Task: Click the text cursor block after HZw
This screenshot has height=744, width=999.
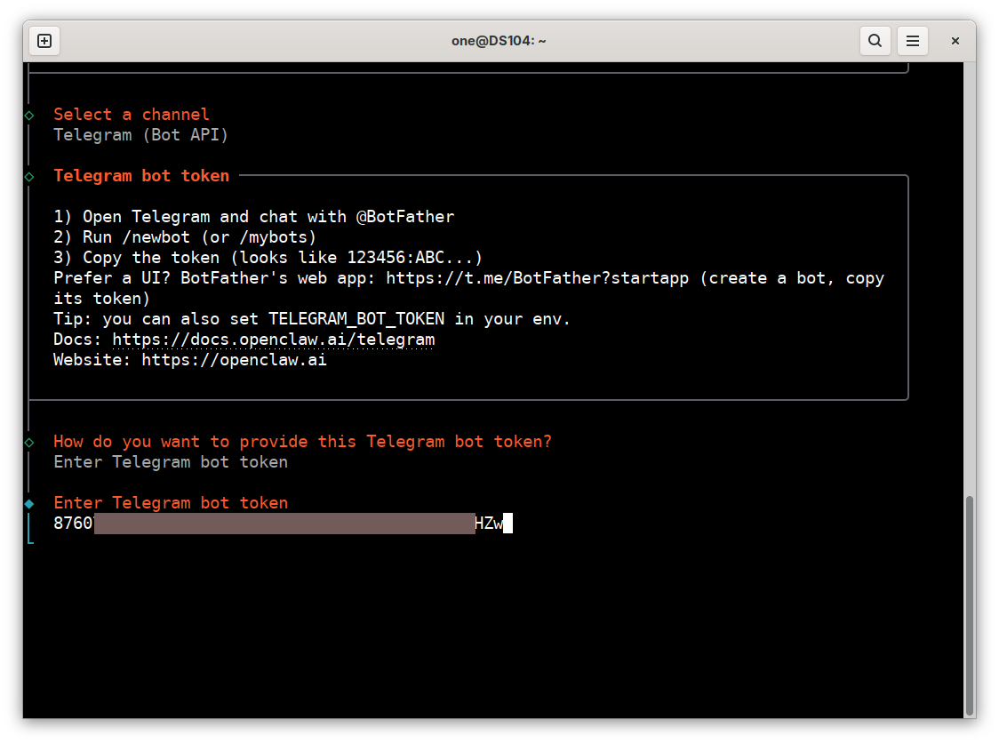Action: click(507, 524)
